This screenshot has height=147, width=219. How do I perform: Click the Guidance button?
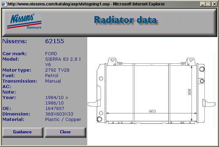tap(23, 132)
